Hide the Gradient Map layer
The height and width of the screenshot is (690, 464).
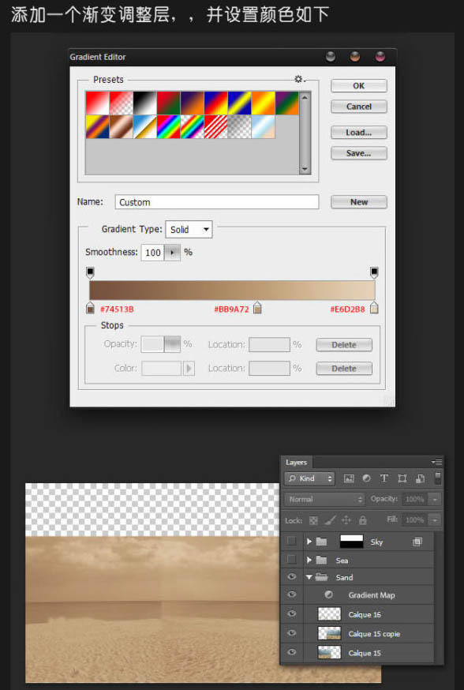(x=292, y=594)
